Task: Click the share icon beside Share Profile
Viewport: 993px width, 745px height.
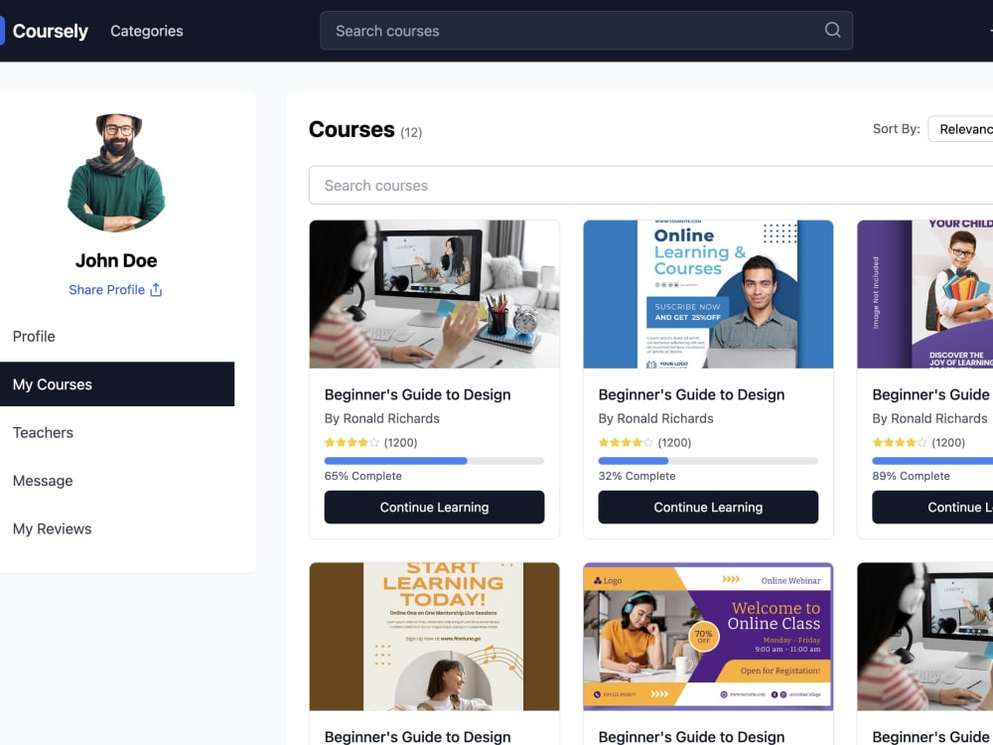Action: point(156,289)
